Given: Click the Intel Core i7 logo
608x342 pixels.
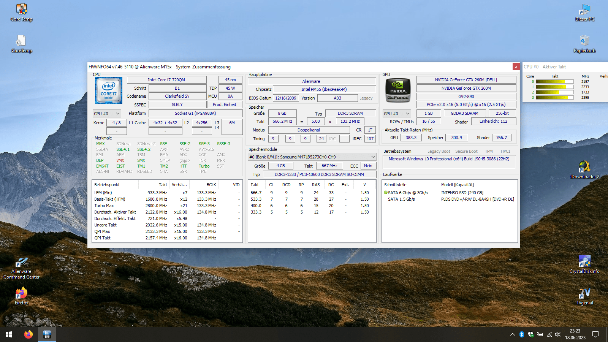Looking at the screenshot, I should (109, 90).
